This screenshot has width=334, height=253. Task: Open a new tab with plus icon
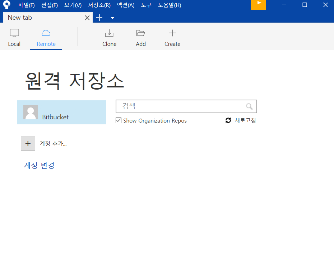(x=99, y=18)
